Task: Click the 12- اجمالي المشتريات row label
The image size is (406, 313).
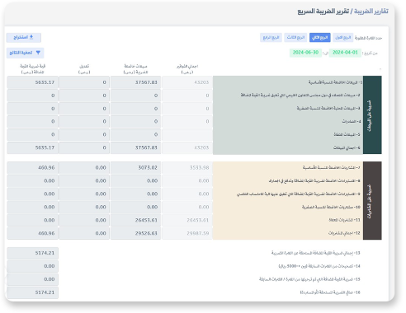Action: point(344,233)
